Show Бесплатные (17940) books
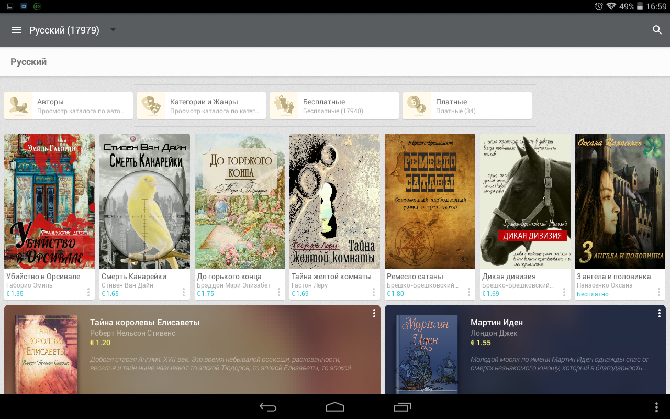Viewport: 670px width, 419px height. click(334, 106)
